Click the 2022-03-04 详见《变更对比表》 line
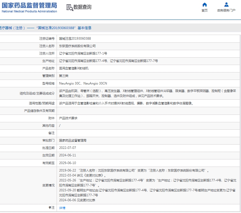 pyautogui.click(x=82, y=175)
